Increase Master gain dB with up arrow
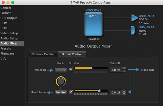This screenshot has width=163, height=106. pyautogui.click(x=124, y=68)
